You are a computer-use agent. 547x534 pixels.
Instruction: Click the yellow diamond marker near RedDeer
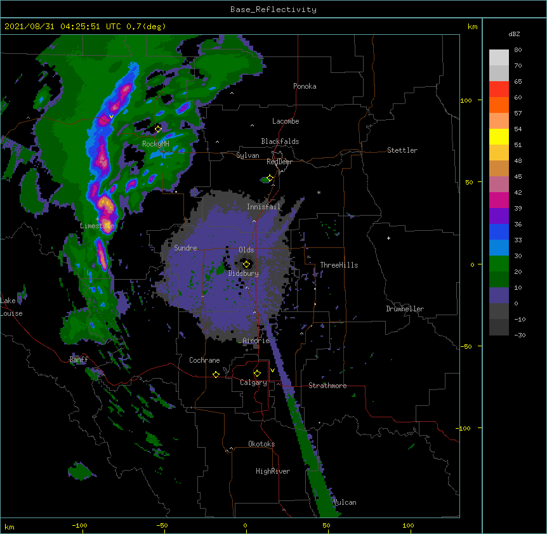(x=270, y=178)
